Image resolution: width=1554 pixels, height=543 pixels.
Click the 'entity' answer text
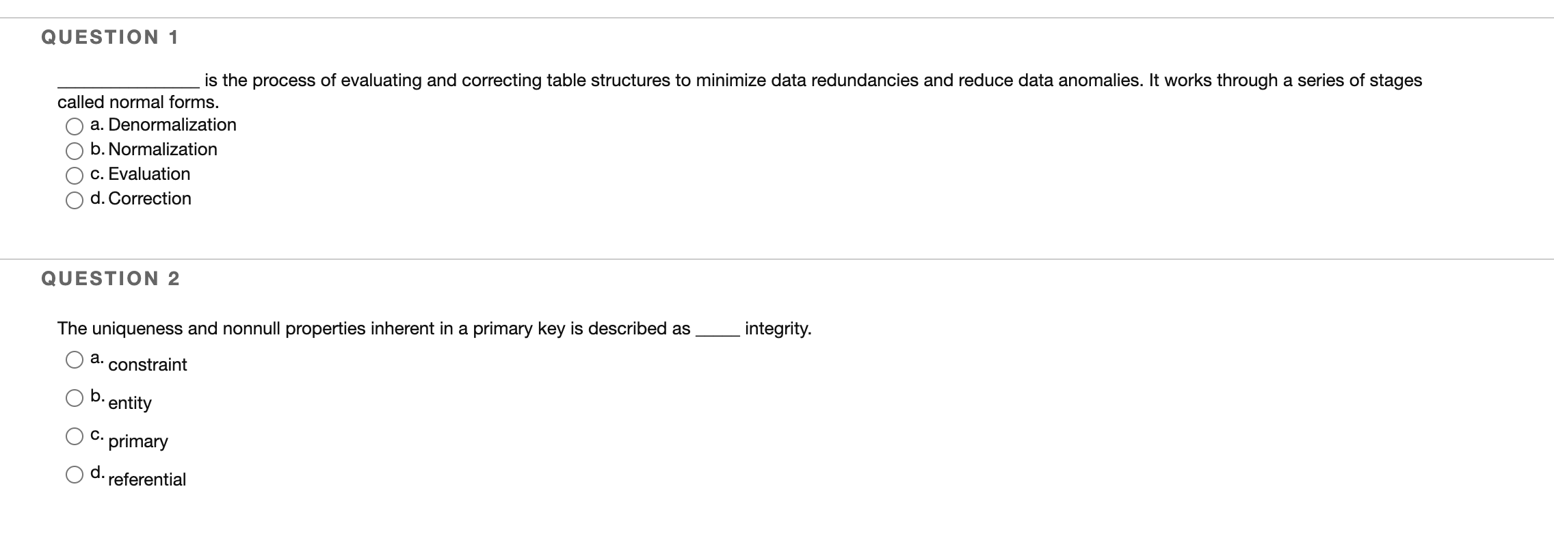coord(130,403)
